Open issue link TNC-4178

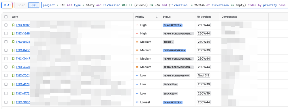[x=23, y=84]
